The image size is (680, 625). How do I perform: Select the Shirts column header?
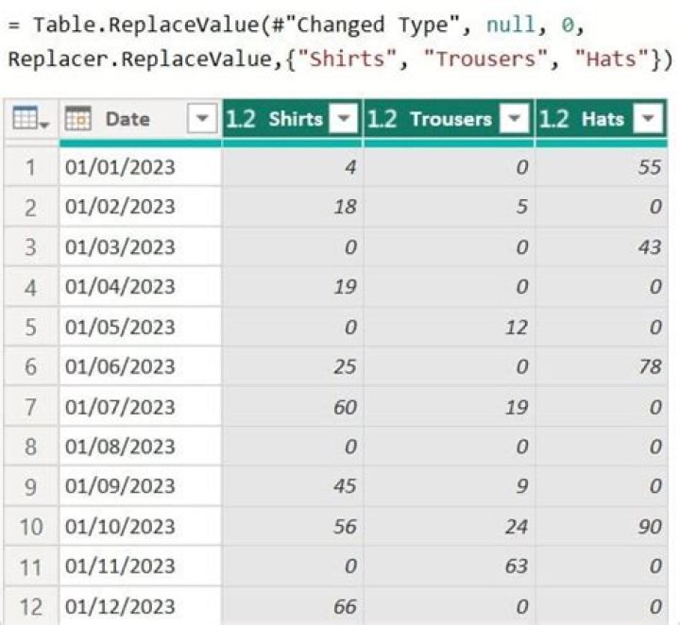point(292,119)
